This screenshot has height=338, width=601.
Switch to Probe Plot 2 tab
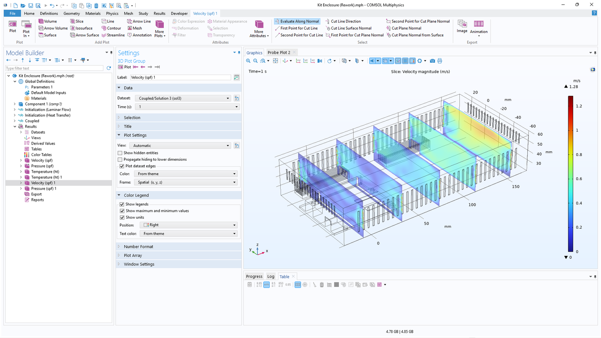tap(279, 53)
